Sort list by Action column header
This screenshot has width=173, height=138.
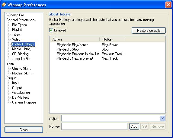(x=75, y=39)
